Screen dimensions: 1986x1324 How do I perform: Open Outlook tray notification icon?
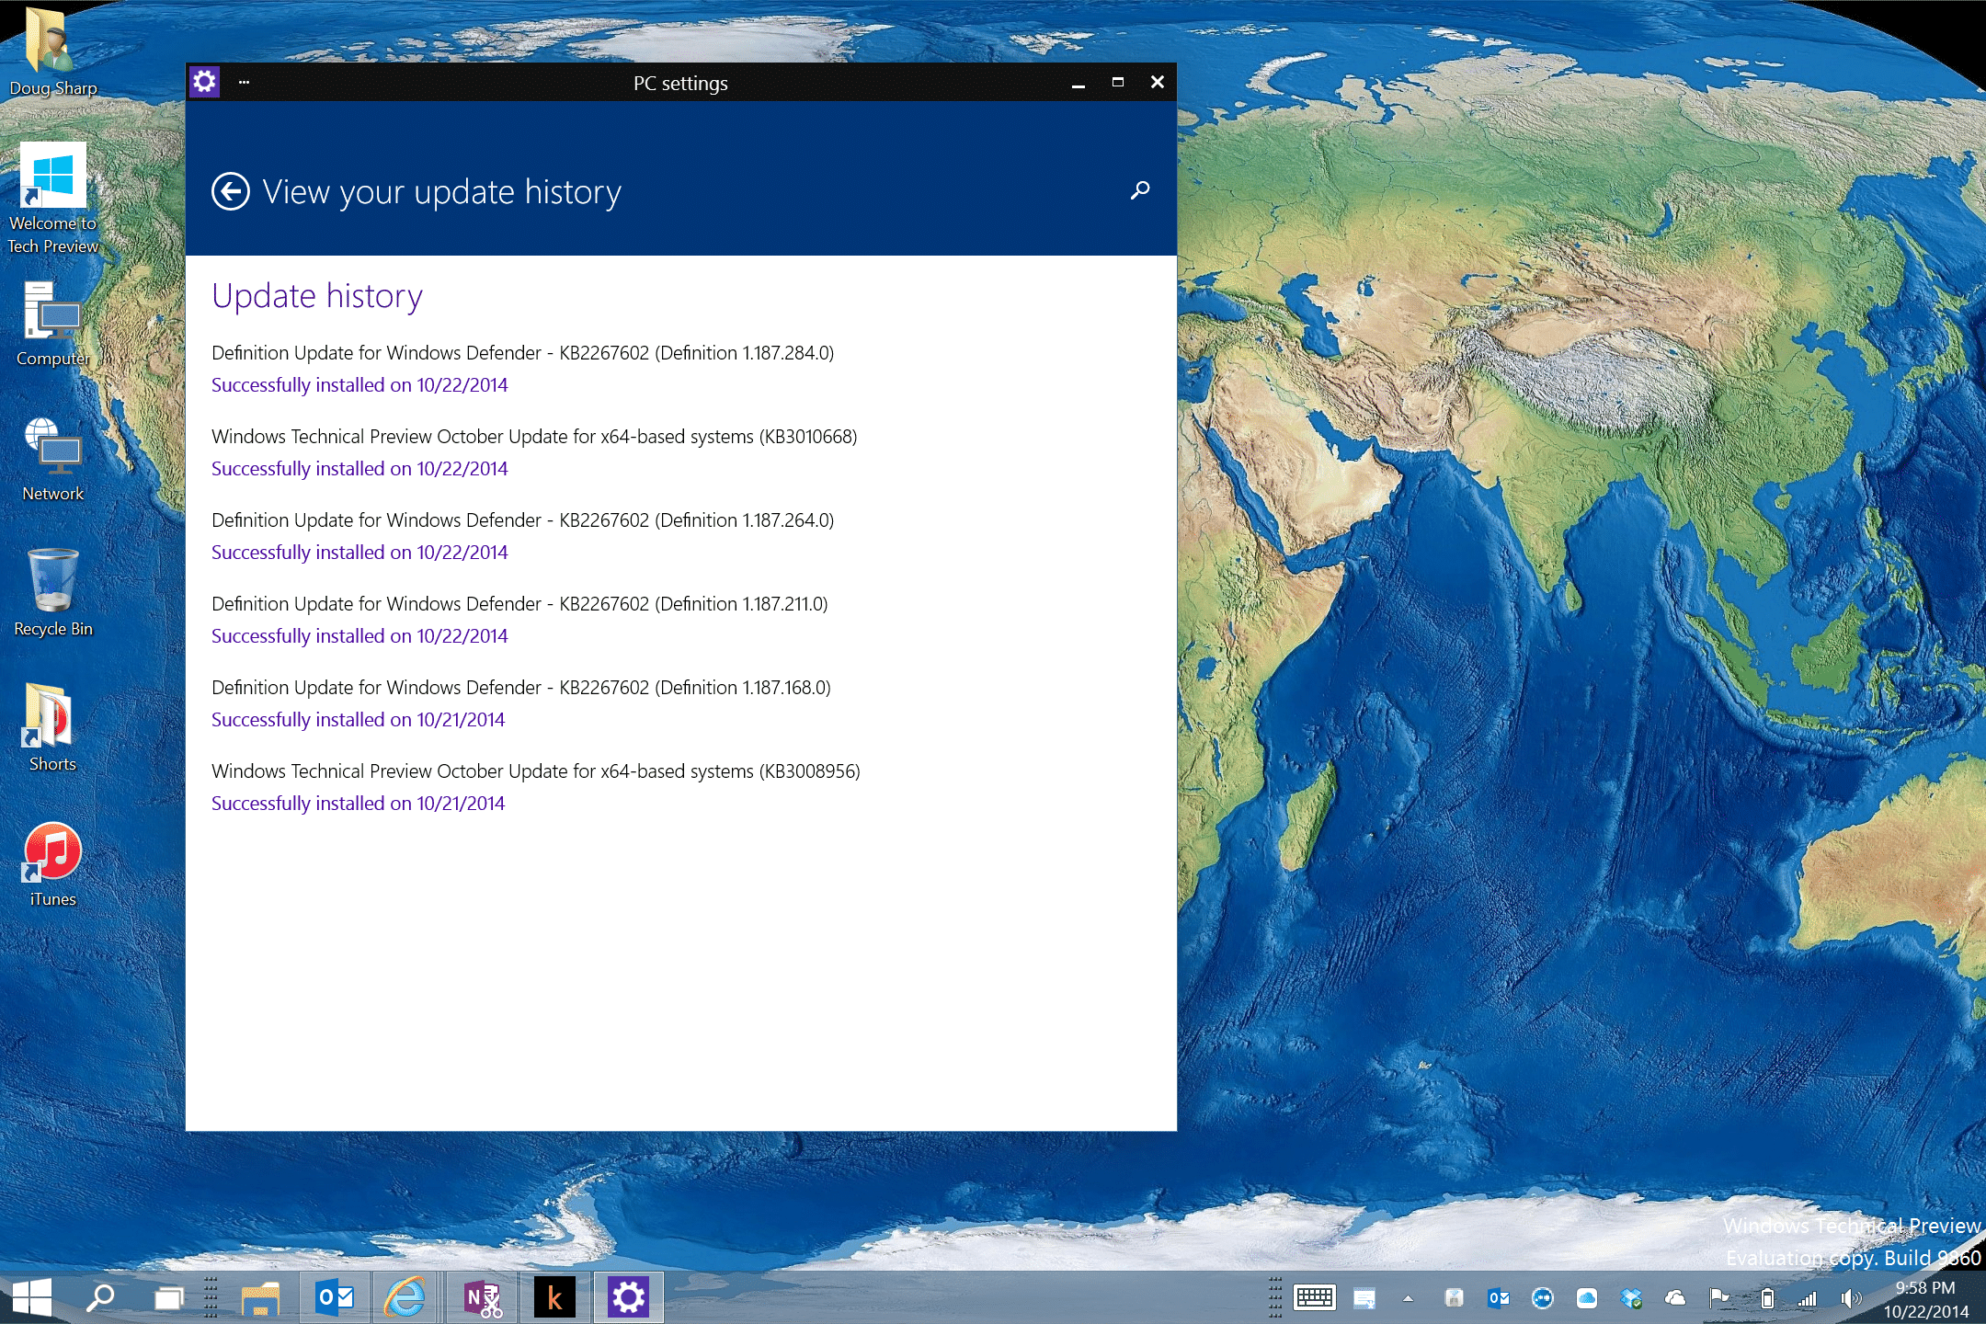click(x=1499, y=1298)
